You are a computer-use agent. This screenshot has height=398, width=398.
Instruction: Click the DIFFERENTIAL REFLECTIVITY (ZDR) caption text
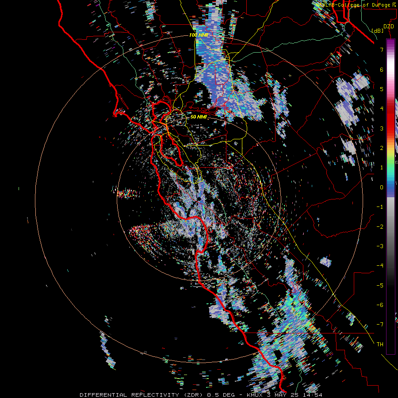click(142, 395)
